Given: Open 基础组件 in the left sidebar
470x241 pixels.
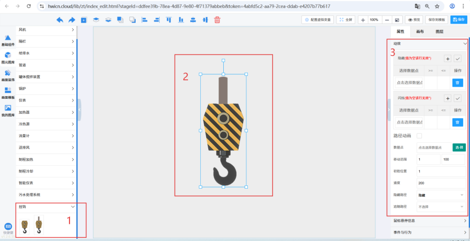Looking at the screenshot, I should [8, 41].
